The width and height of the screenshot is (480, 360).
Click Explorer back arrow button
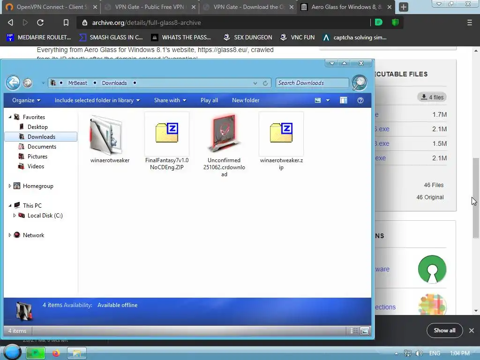point(13,82)
